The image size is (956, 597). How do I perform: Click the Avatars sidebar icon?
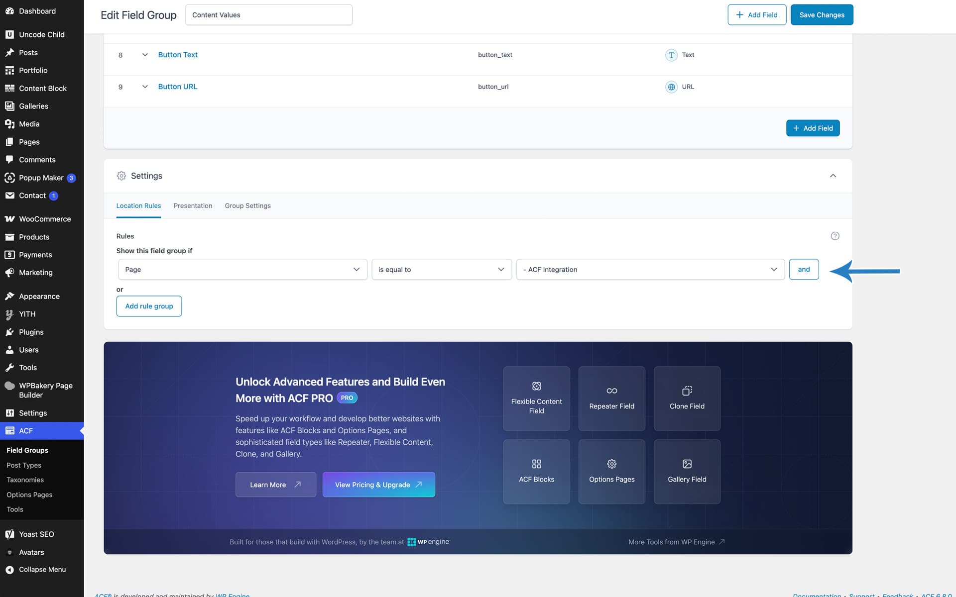pos(9,552)
